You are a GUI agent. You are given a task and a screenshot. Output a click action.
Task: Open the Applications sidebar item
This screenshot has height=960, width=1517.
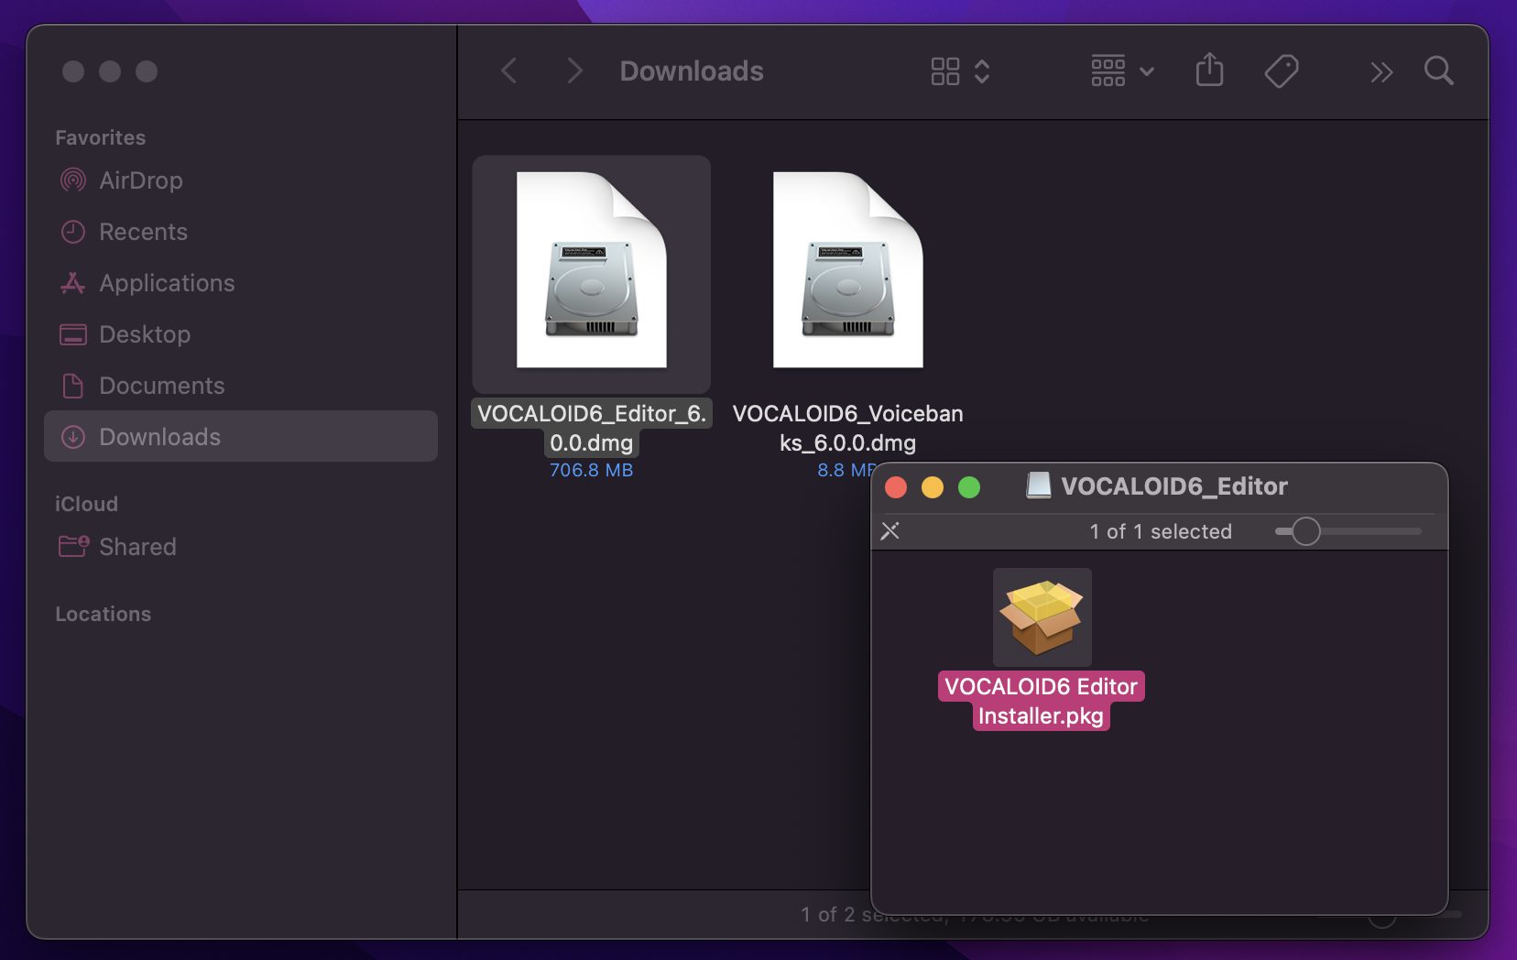click(x=166, y=283)
